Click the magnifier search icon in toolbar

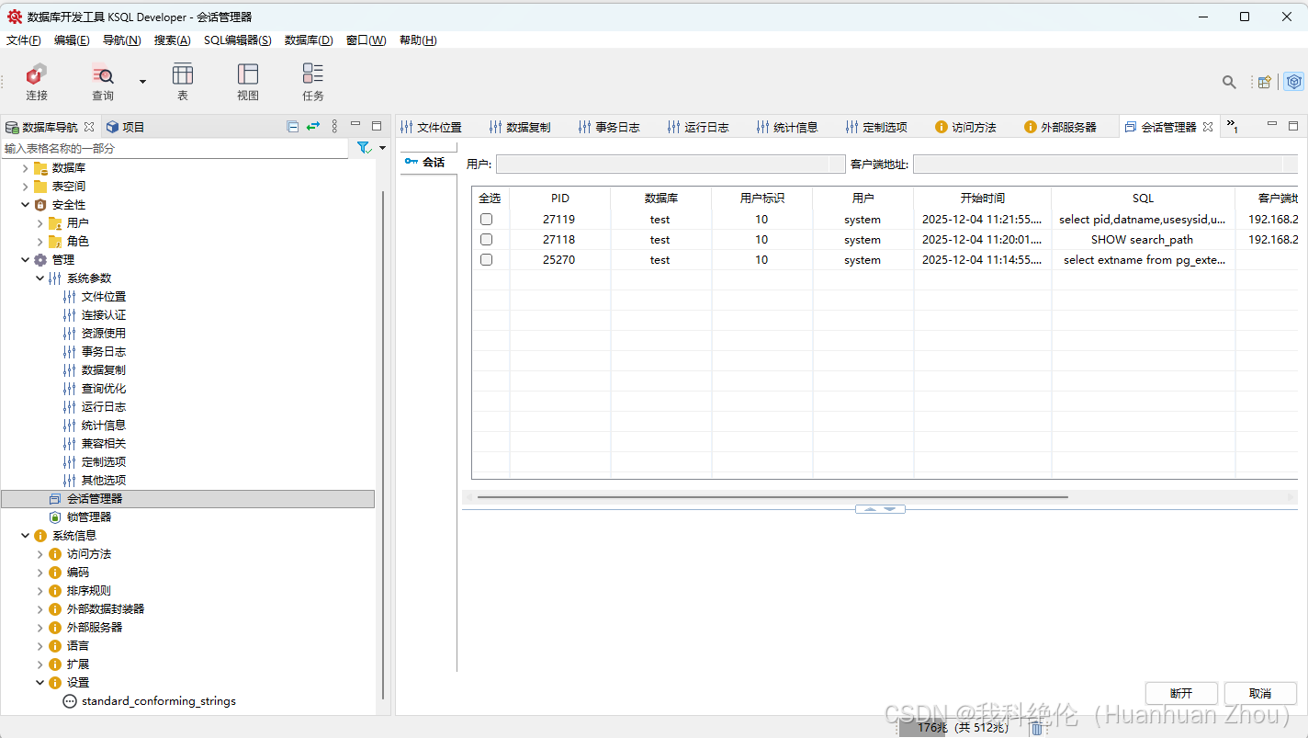tap(1229, 82)
